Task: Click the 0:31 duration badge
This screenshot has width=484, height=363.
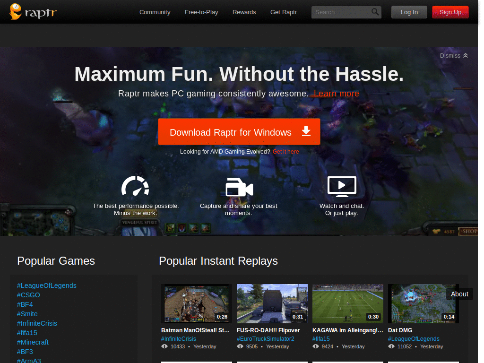Action: click(298, 317)
